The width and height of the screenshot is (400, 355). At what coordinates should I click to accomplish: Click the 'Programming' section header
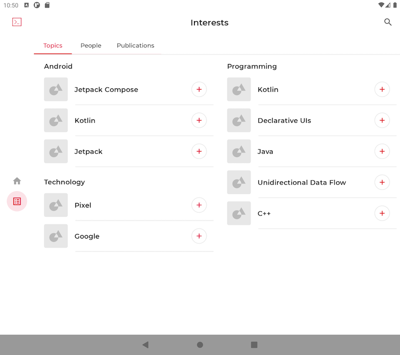pyautogui.click(x=252, y=66)
